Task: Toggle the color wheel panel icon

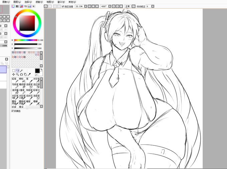Action: tap(13, 6)
